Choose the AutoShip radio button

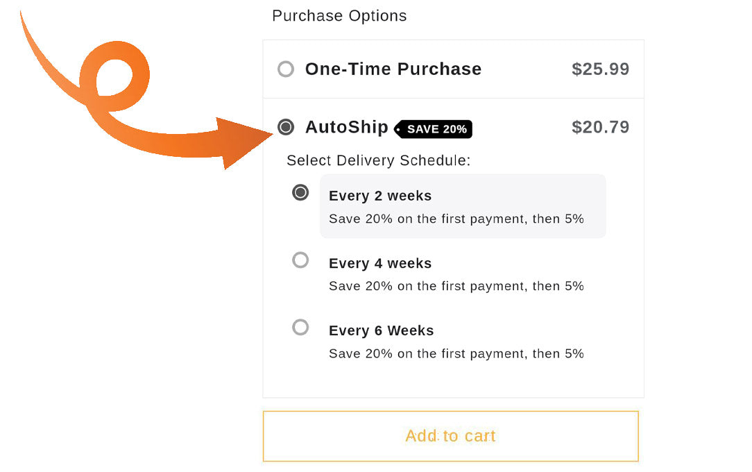286,127
